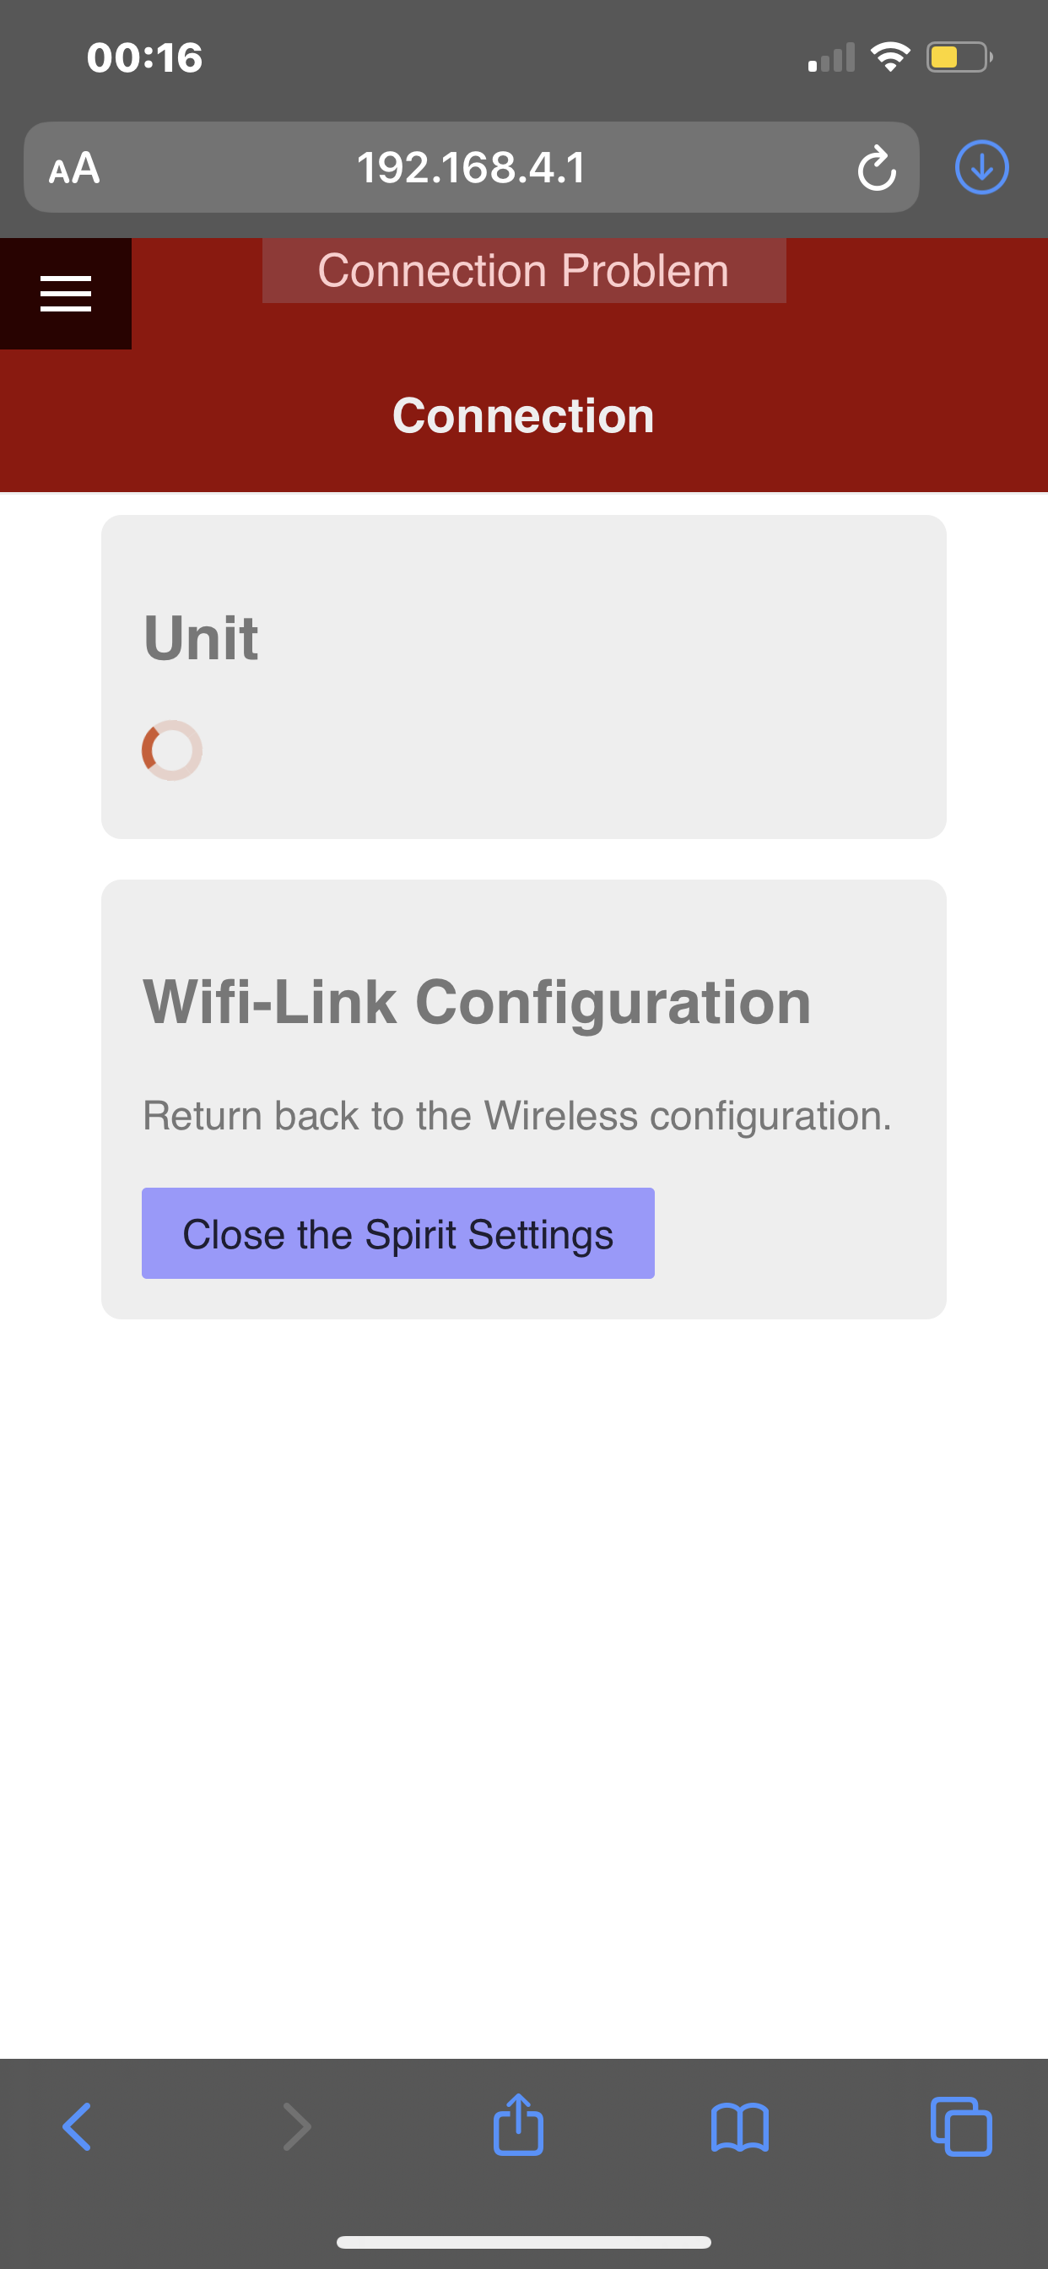Open the Share sheet icon
The width and height of the screenshot is (1048, 2269).
pyautogui.click(x=518, y=2125)
